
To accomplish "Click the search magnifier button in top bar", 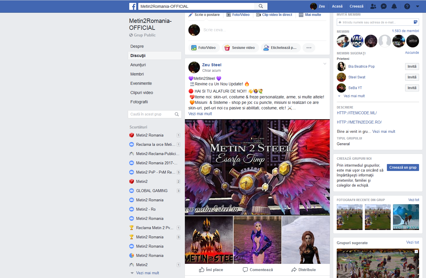I will click(x=261, y=6).
